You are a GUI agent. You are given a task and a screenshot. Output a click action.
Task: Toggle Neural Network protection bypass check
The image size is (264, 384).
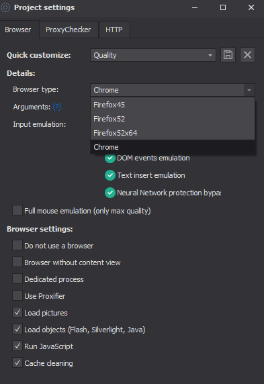(110, 193)
